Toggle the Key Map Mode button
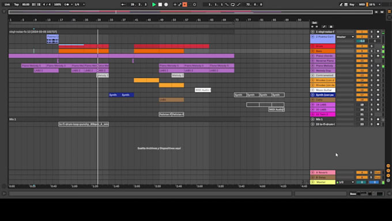The height and width of the screenshot is (221, 392). coord(352,5)
